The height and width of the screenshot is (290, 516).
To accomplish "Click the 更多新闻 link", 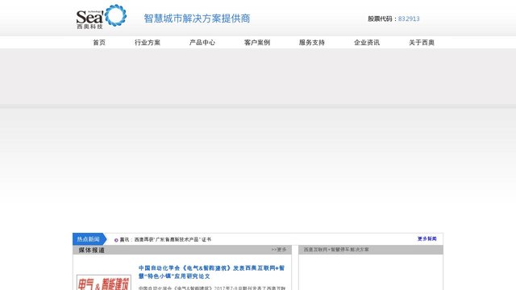I will (x=427, y=238).
